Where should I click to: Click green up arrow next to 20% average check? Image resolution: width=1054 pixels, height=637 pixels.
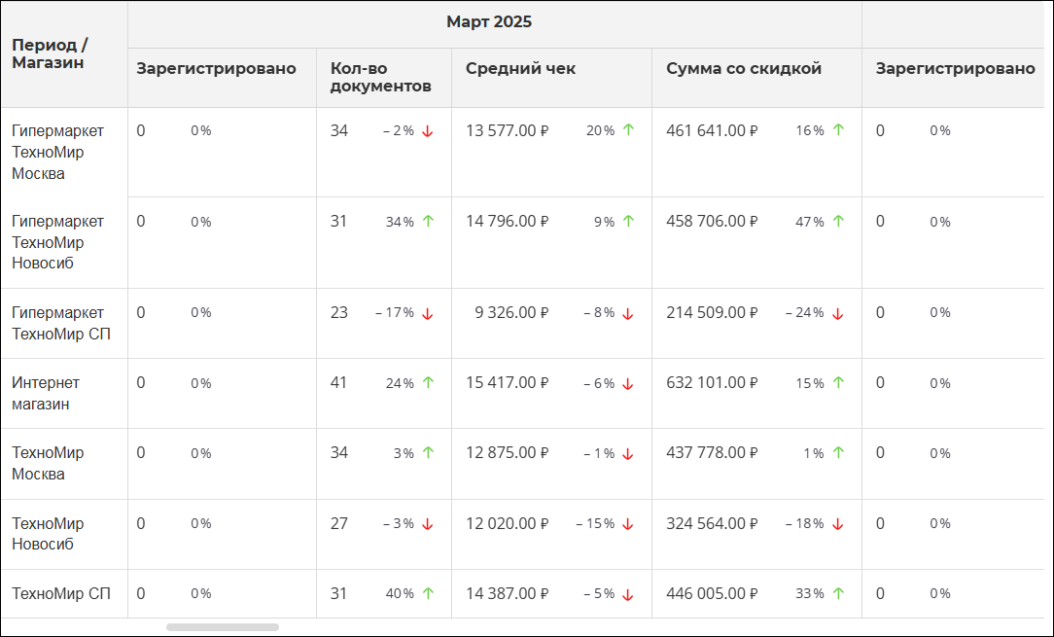[x=628, y=129]
